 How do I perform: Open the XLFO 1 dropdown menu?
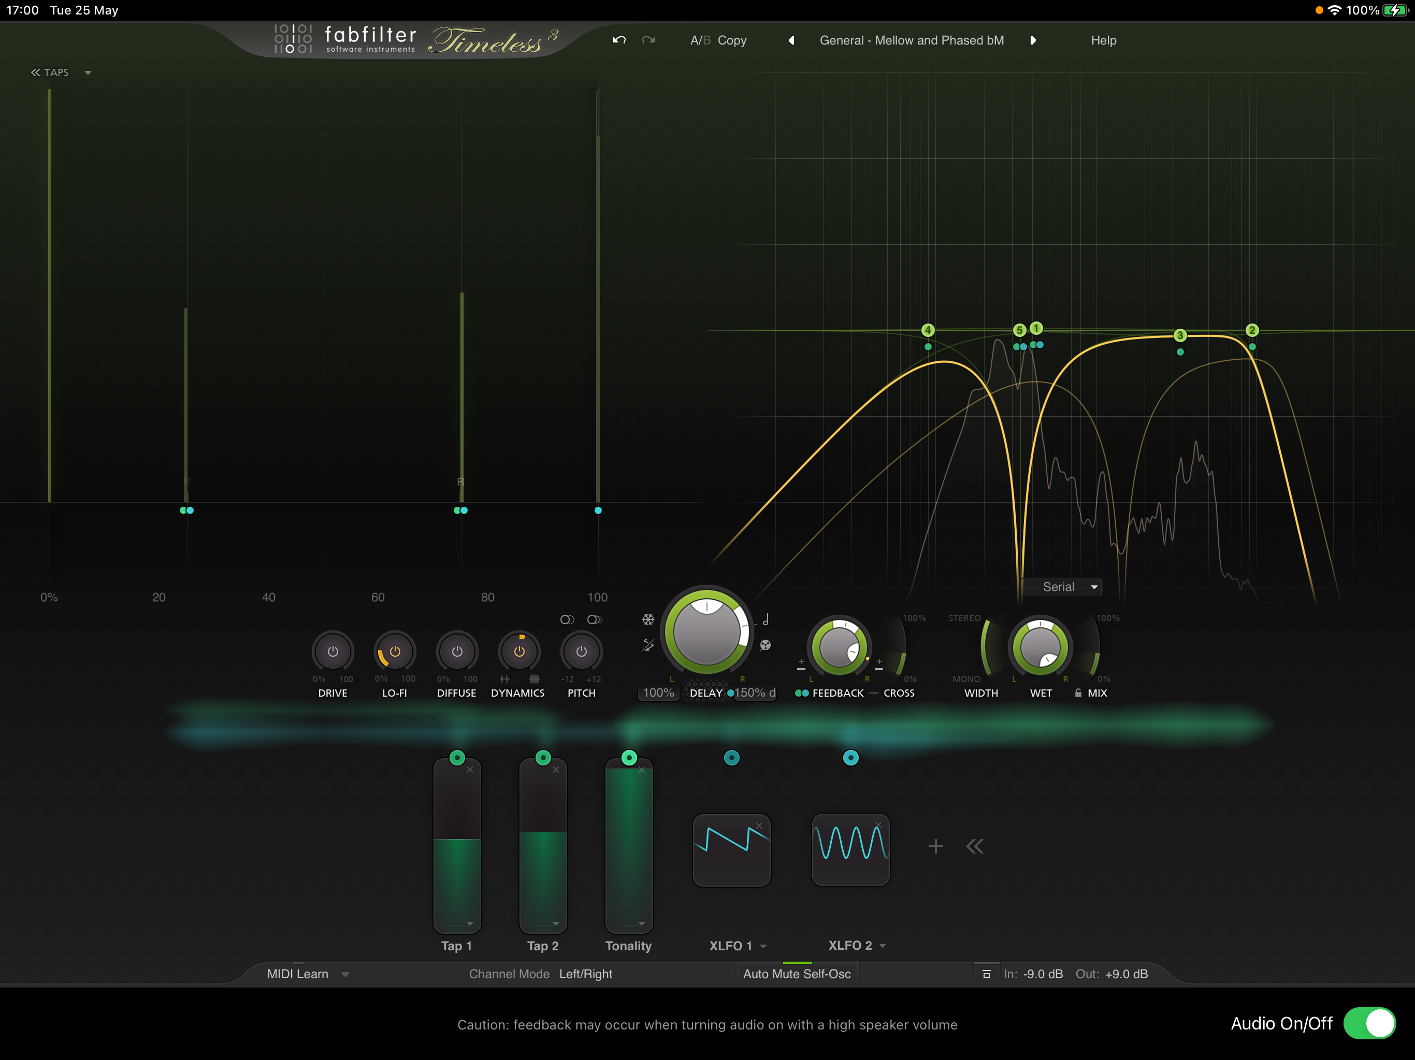[763, 946]
